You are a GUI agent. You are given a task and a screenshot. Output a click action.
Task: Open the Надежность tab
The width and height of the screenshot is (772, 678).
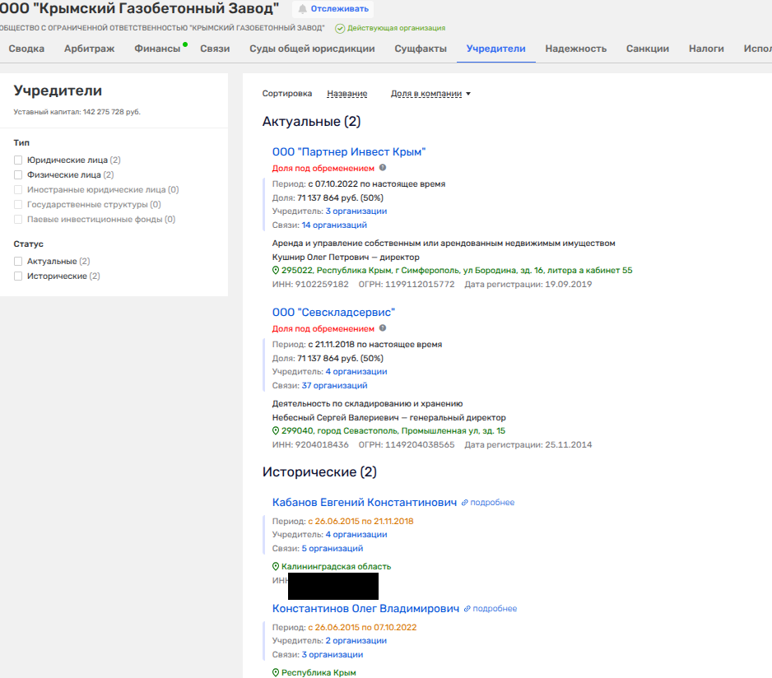575,49
